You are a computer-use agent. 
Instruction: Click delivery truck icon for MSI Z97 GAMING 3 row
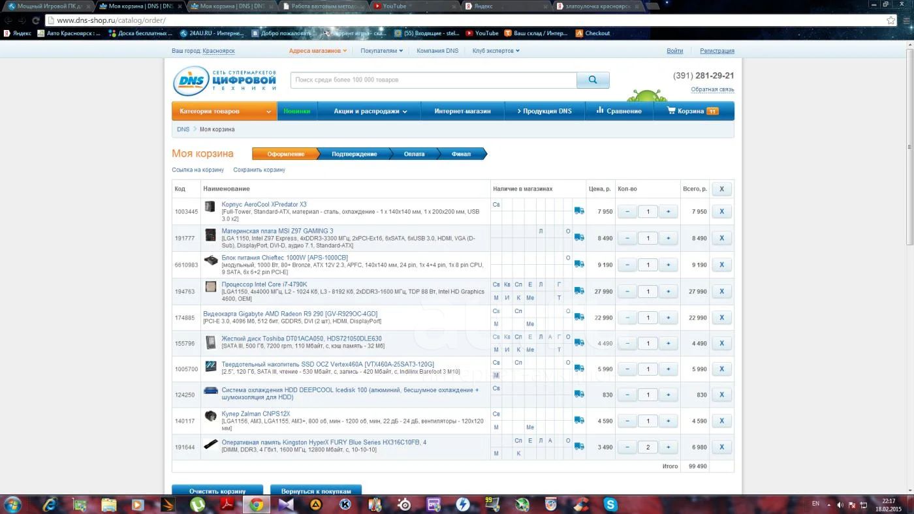pyautogui.click(x=579, y=238)
